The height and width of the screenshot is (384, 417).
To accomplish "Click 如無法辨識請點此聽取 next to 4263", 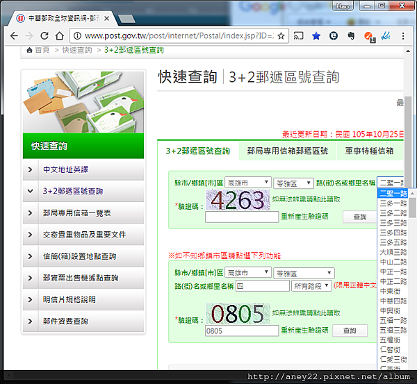I will tap(306, 199).
